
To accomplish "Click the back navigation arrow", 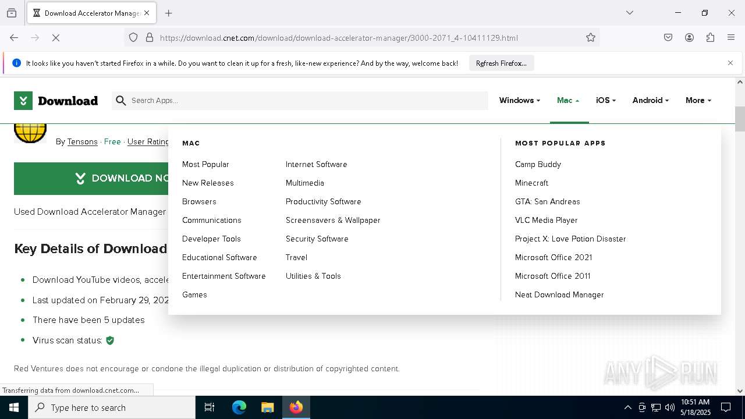I will pos(14,38).
